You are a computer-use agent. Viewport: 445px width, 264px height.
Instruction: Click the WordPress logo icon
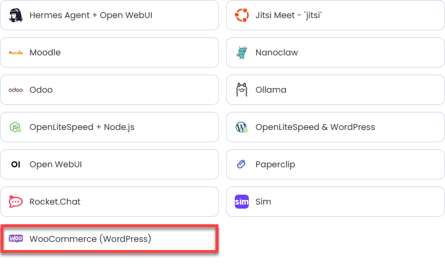(242, 127)
